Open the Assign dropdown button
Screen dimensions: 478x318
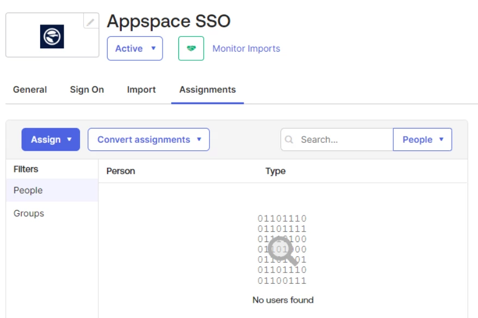pyautogui.click(x=51, y=139)
